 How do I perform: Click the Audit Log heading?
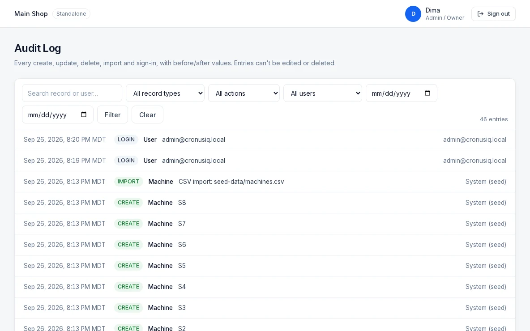tap(38, 48)
